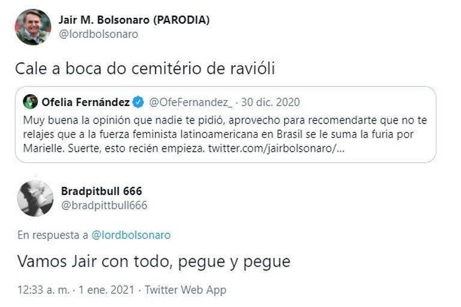Viewport: 461px width, 307px height.
Task: Open the twitter.com/jairbolsonaro/... link
Action: (x=276, y=147)
